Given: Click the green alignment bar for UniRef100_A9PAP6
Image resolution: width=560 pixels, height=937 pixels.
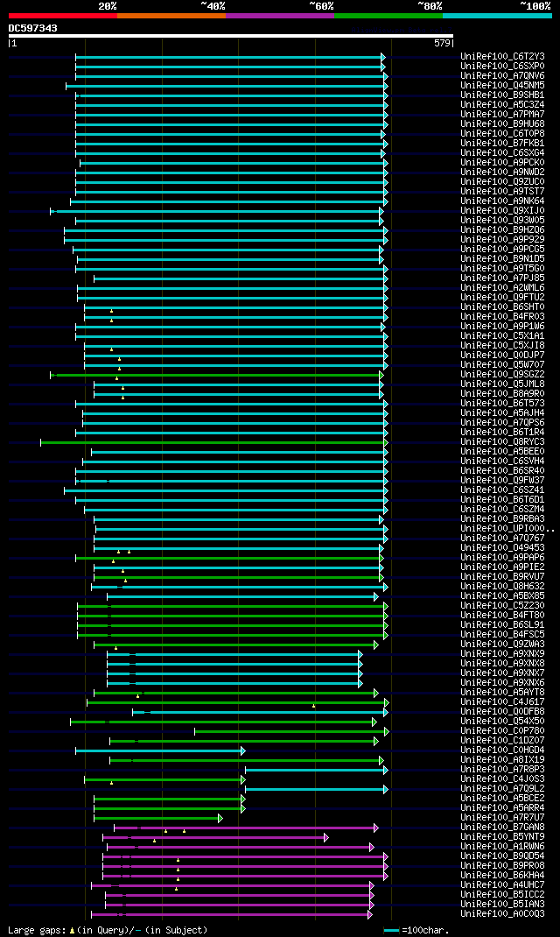Looking at the screenshot, I should 229,558.
